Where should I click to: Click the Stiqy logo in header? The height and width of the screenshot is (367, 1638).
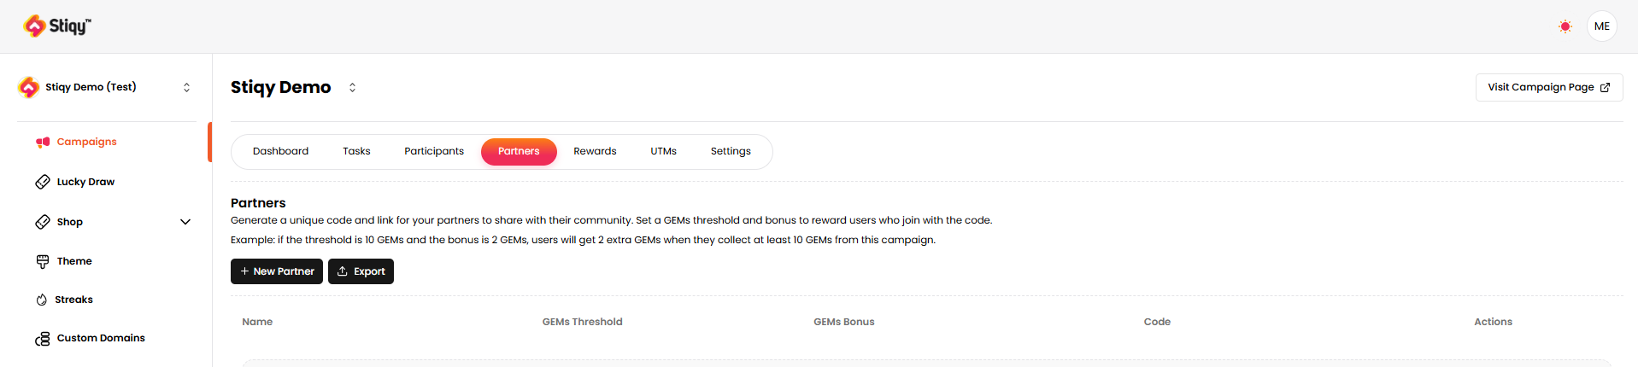(x=57, y=26)
